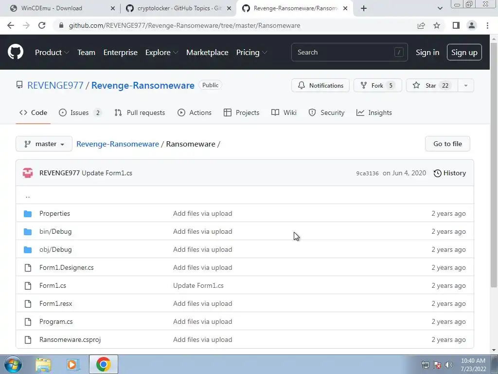Image resolution: width=498 pixels, height=374 pixels.
Task: Open the Issues tab
Action: (80, 112)
